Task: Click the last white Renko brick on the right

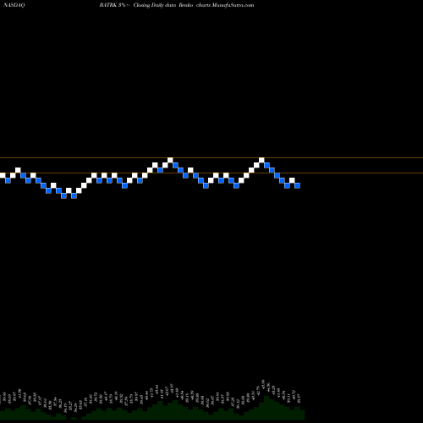Action: 292,180
